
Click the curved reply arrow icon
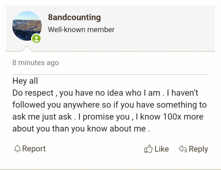(x=183, y=149)
